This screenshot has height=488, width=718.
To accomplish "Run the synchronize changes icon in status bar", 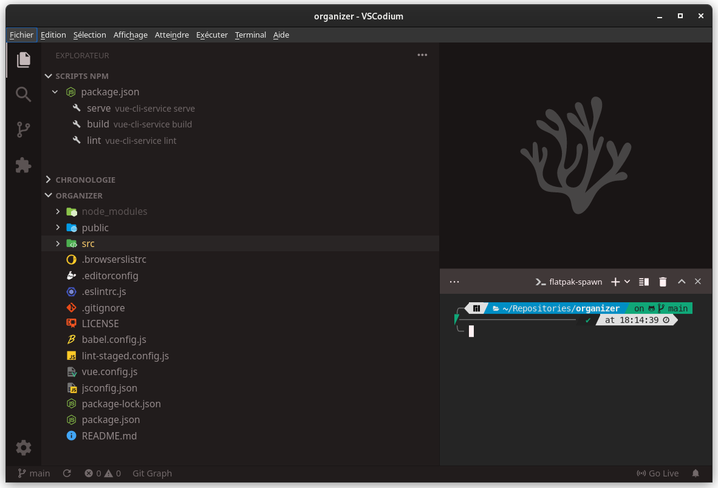I will coord(67,473).
